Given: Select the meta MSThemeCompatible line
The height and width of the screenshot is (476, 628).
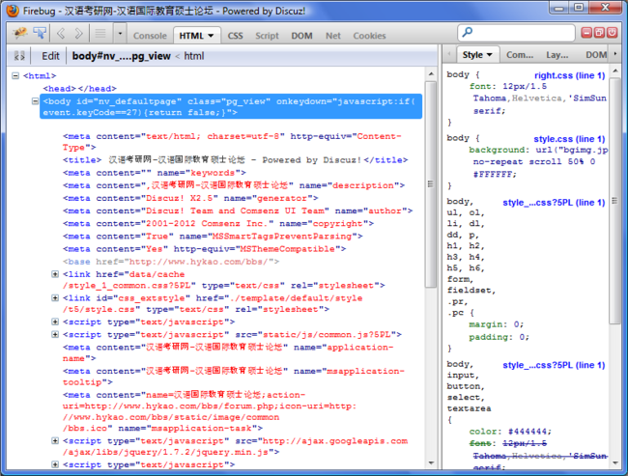Looking at the screenshot, I should click(204, 249).
